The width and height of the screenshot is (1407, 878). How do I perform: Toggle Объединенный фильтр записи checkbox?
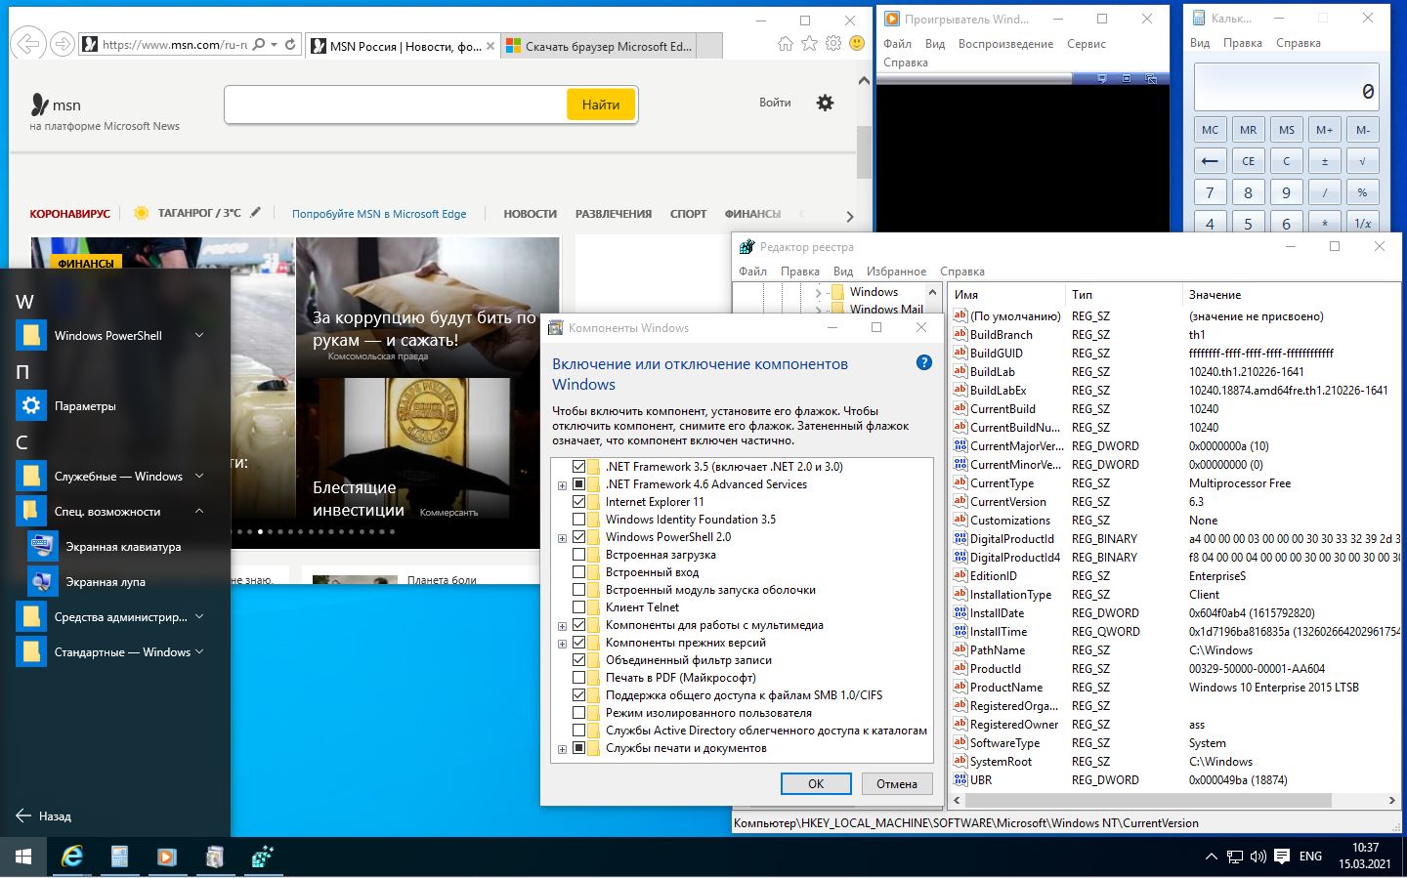[578, 659]
